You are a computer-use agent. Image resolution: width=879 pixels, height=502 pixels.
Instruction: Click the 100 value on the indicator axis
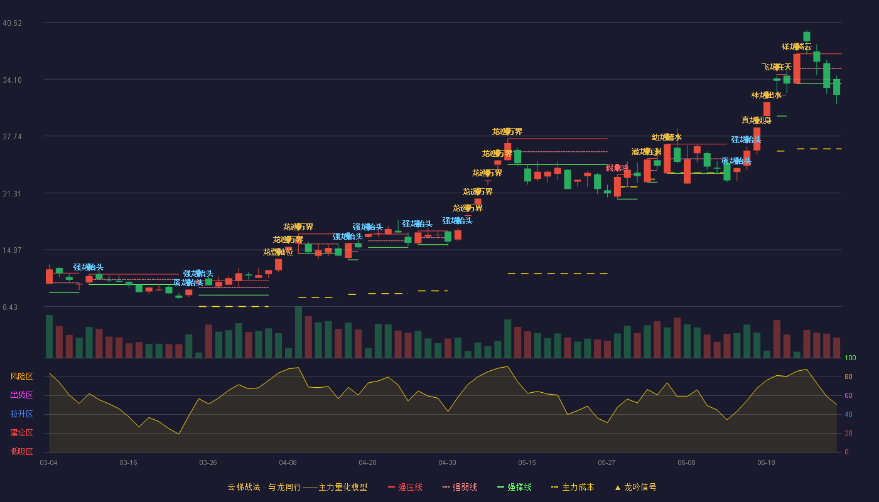click(850, 358)
